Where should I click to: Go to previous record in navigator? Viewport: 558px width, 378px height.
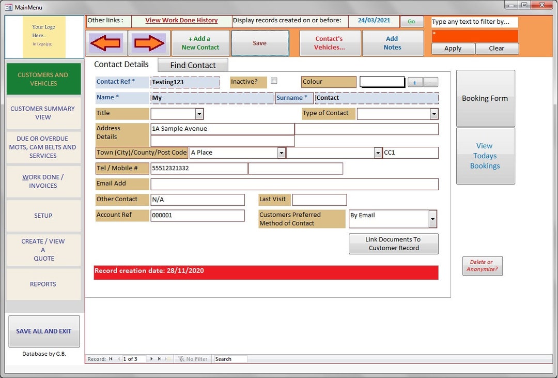pyautogui.click(x=119, y=358)
